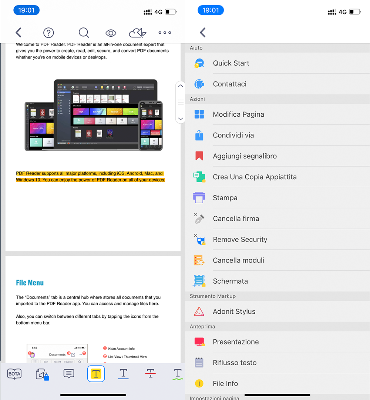
Task: Select the red strikethrough tool
Action: click(151, 374)
